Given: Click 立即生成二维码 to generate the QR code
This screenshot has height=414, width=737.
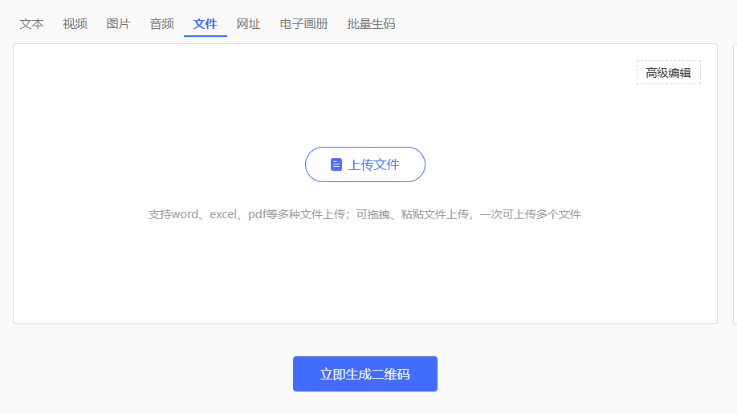Looking at the screenshot, I should pos(365,374).
